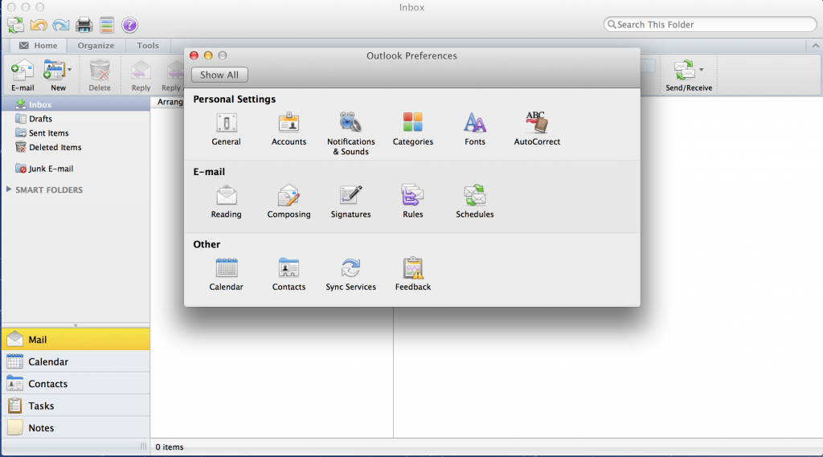Open Notifications & Sounds preferences
This screenshot has height=457, width=823.
[x=350, y=134]
